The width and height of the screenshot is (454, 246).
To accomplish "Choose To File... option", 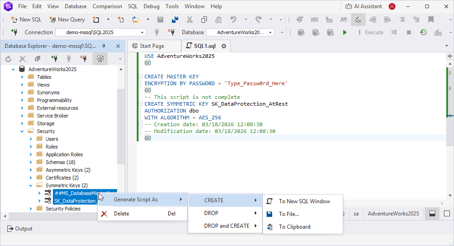I will pos(303,214).
